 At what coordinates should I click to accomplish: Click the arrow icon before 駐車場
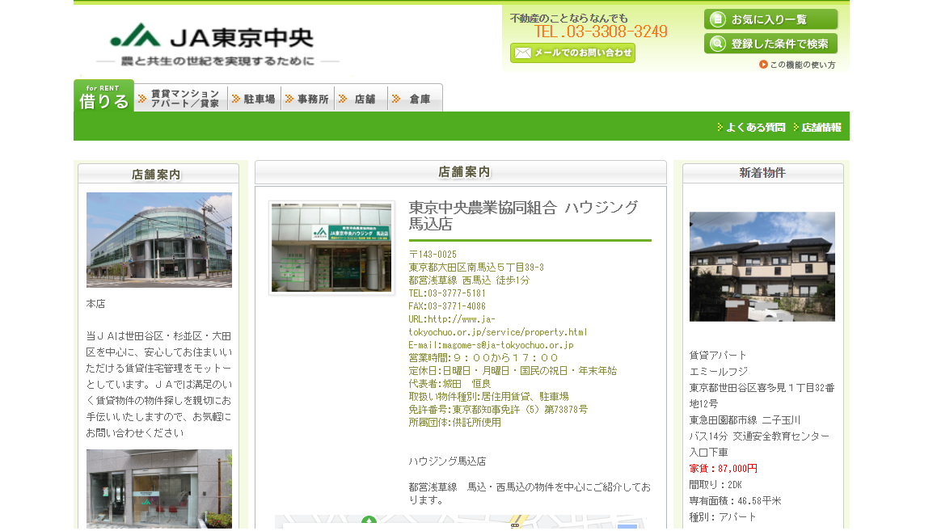pos(236,99)
